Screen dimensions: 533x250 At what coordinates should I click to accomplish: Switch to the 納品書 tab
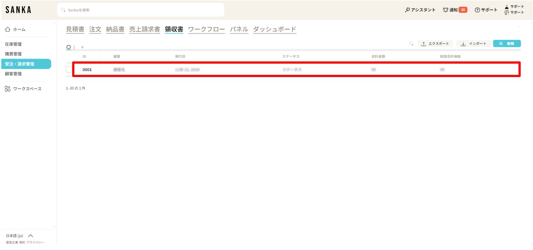115,30
